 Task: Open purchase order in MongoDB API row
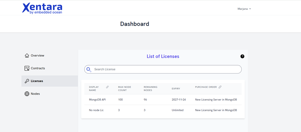[x=216, y=100]
